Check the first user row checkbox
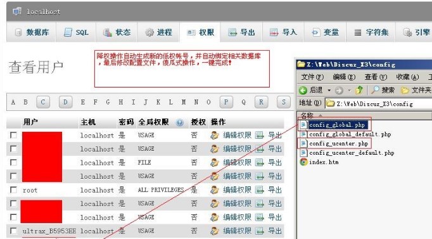 point(13,135)
